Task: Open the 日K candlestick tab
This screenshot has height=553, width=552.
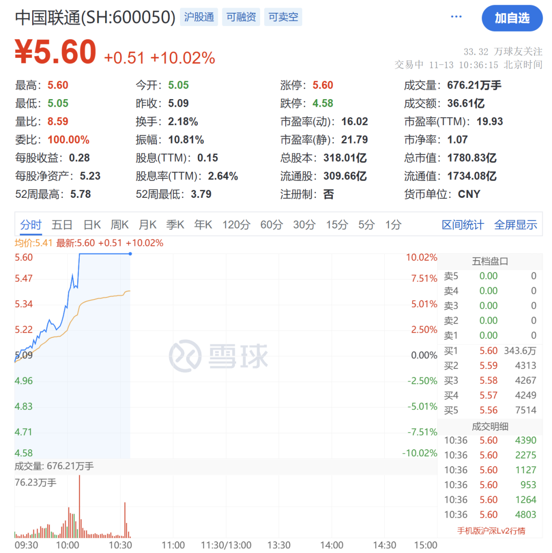Action: tap(92, 225)
